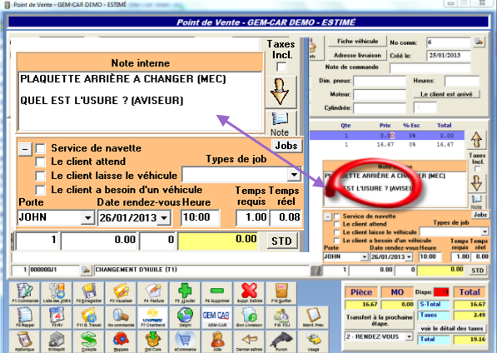Click the Rappels red telephone icon
This screenshot has height=353, width=497.
pos(121,341)
